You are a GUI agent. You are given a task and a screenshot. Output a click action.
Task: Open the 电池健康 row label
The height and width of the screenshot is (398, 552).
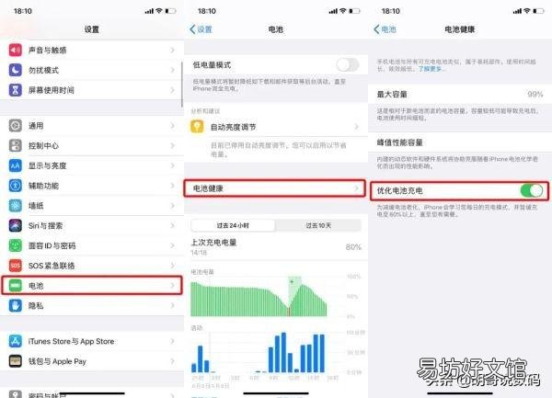208,188
